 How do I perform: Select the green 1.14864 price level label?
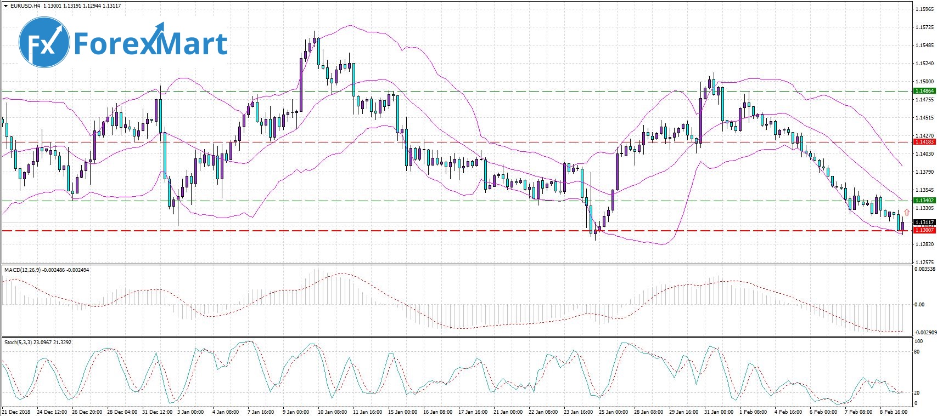pyautogui.click(x=924, y=90)
